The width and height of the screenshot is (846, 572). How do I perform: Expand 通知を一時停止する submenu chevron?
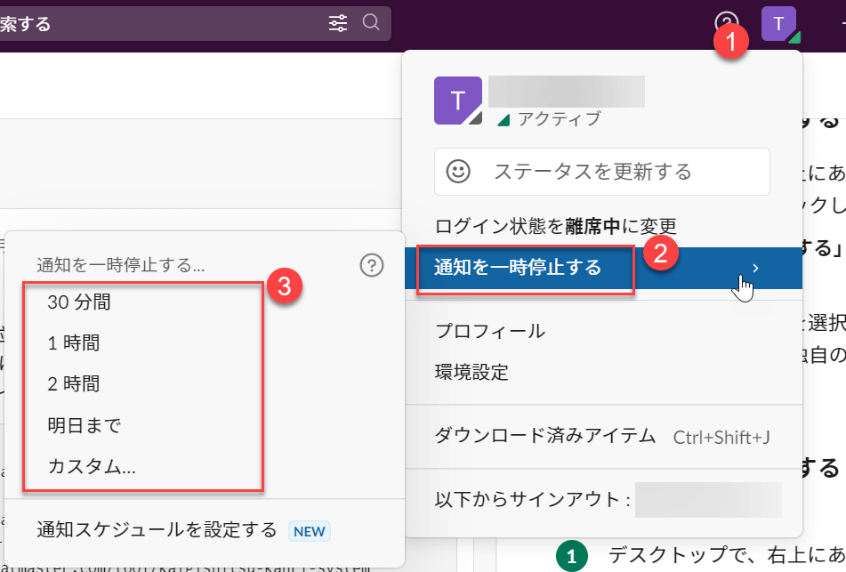pos(755,267)
